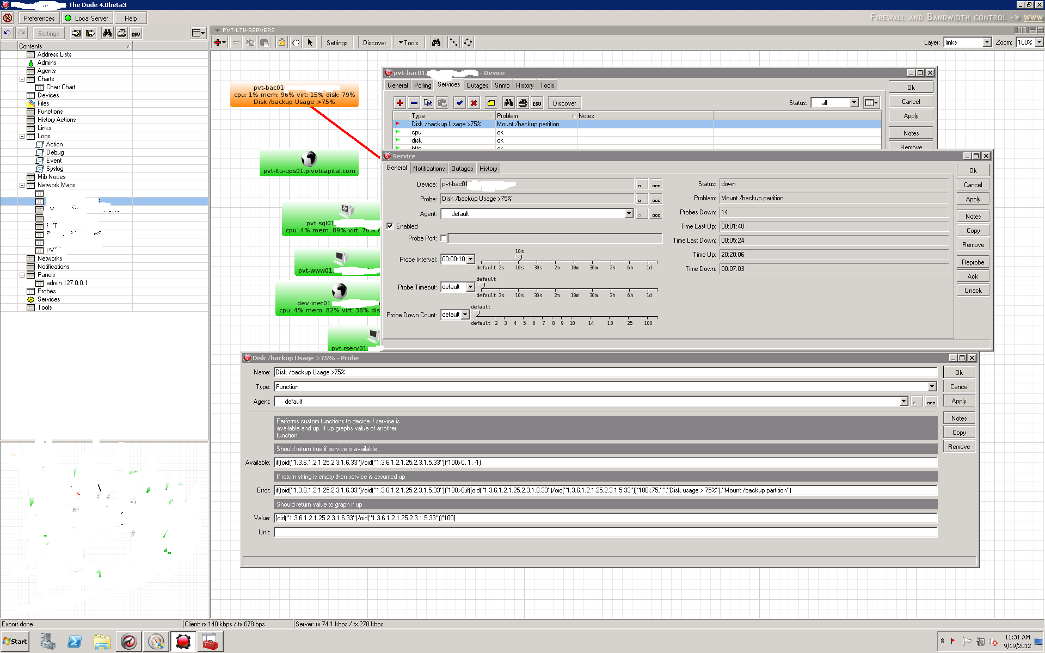The width and height of the screenshot is (1045, 653).
Task: Open the Layer dropdown showing links
Action: click(987, 42)
